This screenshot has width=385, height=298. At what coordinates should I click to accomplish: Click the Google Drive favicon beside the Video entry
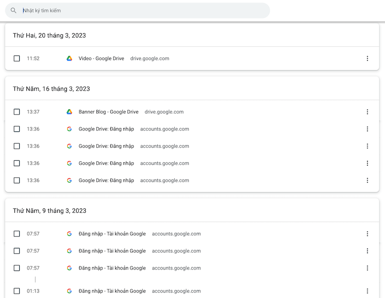[x=69, y=59]
